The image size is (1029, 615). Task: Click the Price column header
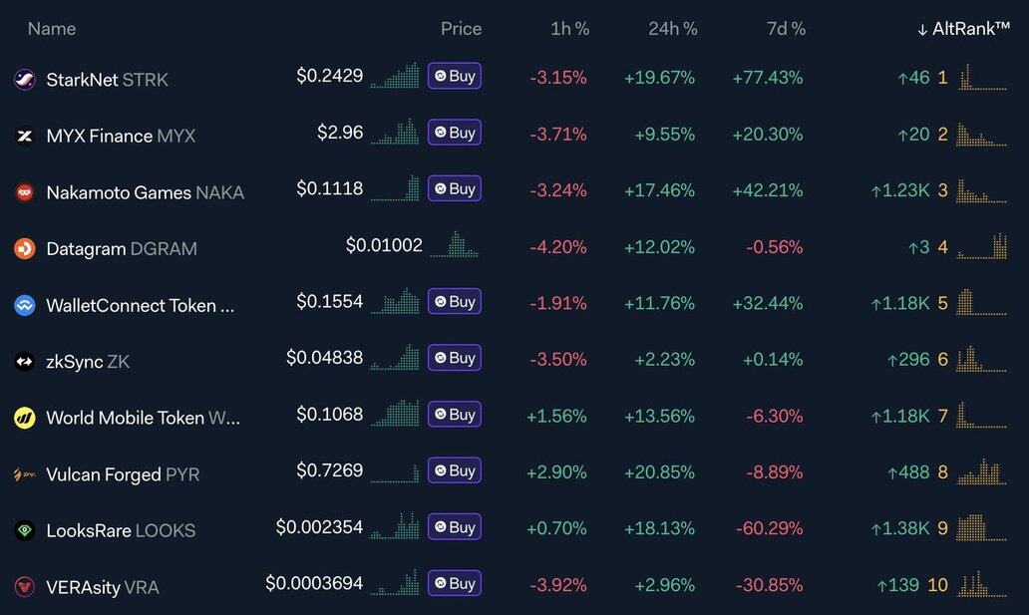461,29
